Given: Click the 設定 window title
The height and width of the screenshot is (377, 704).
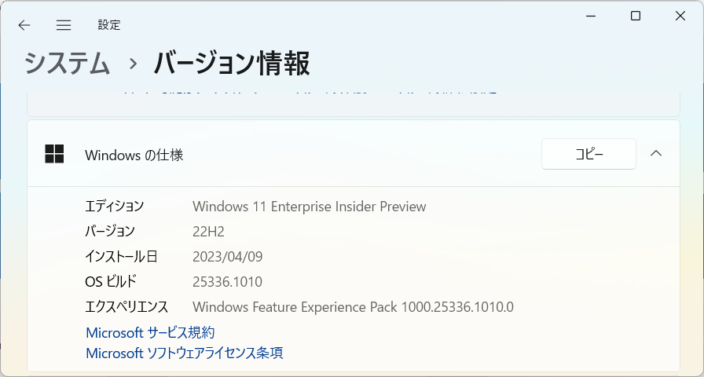Looking at the screenshot, I should pyautogui.click(x=109, y=24).
